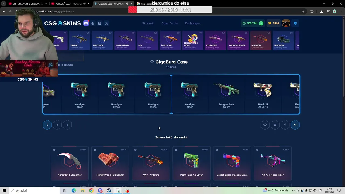Click the broken heart 3364 points badge
This screenshot has height=194, width=345.
273,23
